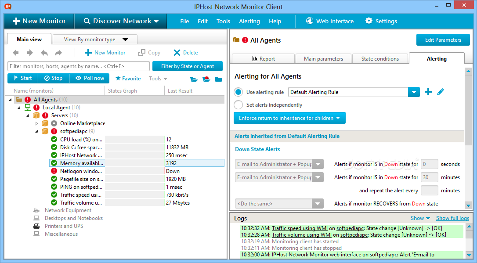
Task: Select the PING on softpediapc monitor
Action: point(137,187)
